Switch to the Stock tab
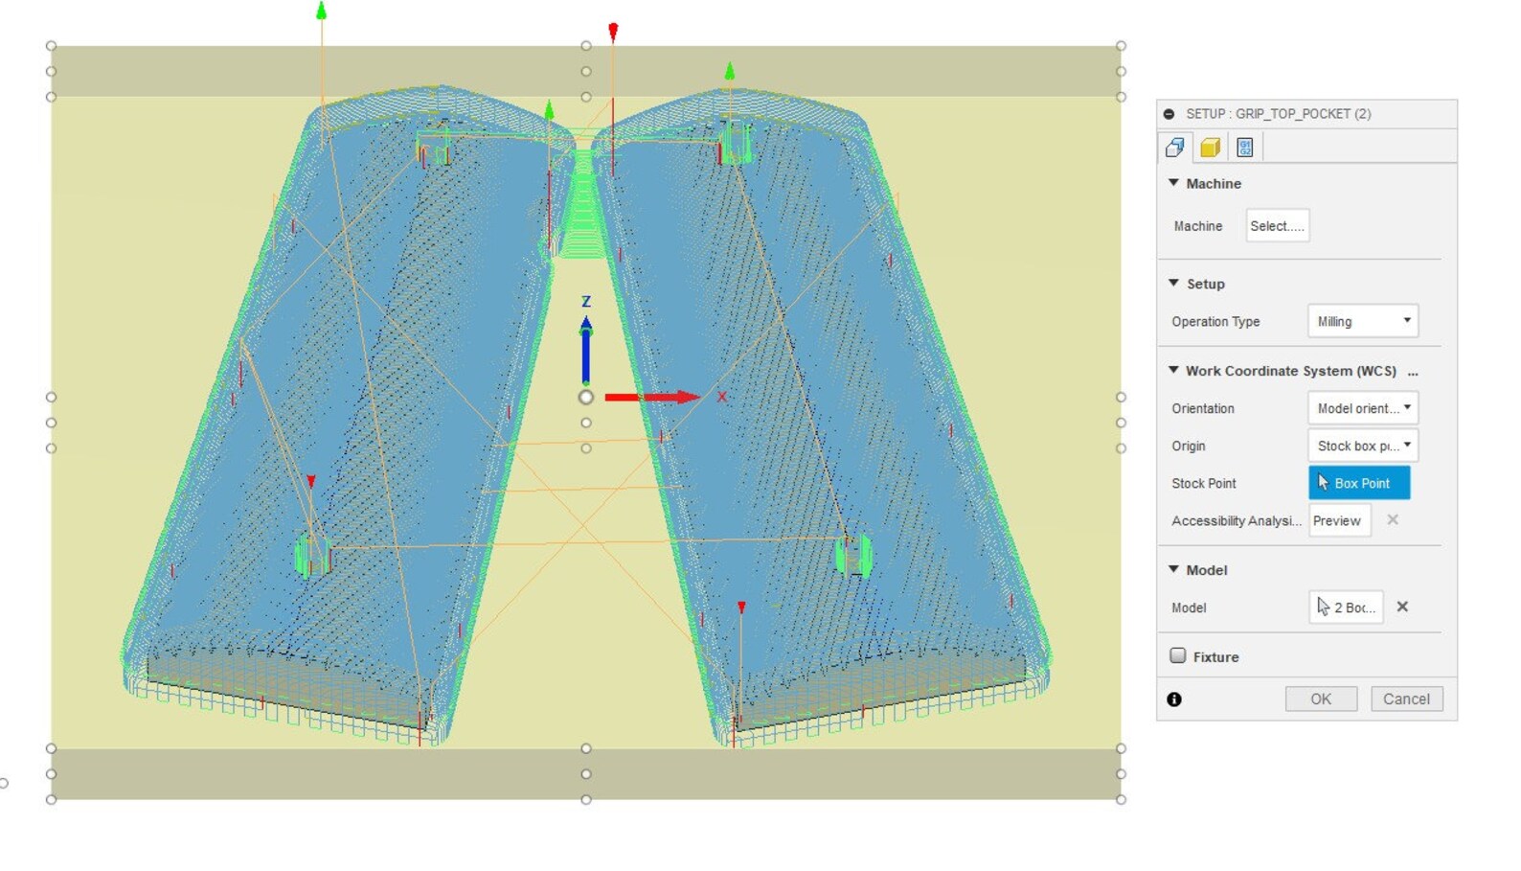This screenshot has height=871, width=1521. (1210, 147)
